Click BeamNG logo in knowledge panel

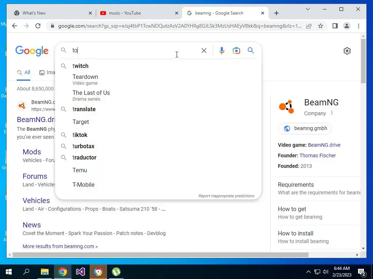(287, 107)
